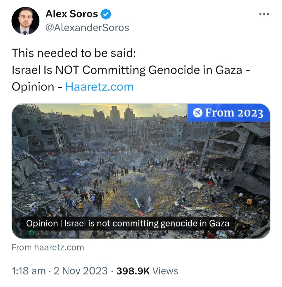
Task: Click the 'From 2023' blue label
Action: 229,113
